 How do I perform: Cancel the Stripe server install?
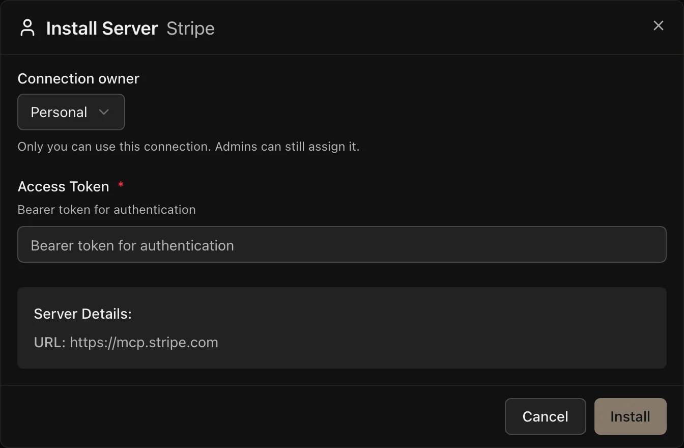[x=546, y=416]
